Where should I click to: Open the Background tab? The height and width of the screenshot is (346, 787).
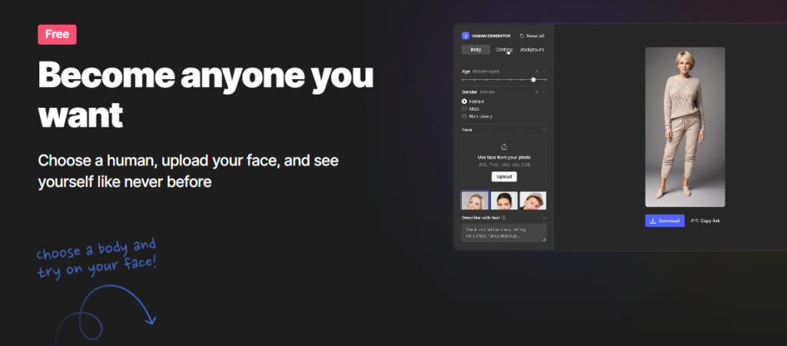(x=532, y=50)
